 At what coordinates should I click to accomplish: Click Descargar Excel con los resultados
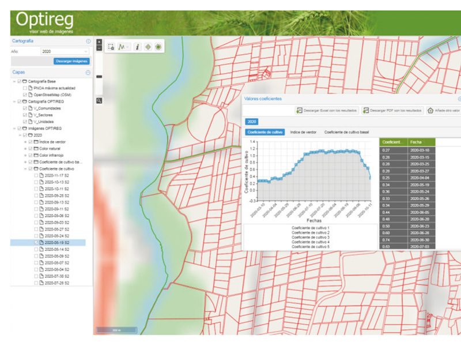[327, 110]
